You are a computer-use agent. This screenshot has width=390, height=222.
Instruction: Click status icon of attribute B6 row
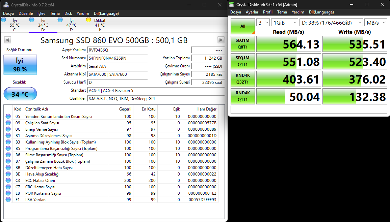click(8, 155)
